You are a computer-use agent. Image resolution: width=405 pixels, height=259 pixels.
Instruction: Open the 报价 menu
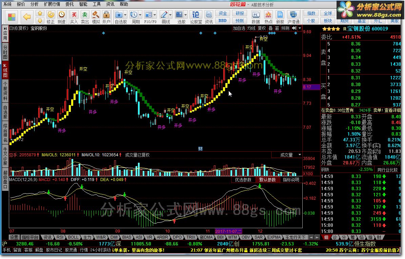coord(21,4)
